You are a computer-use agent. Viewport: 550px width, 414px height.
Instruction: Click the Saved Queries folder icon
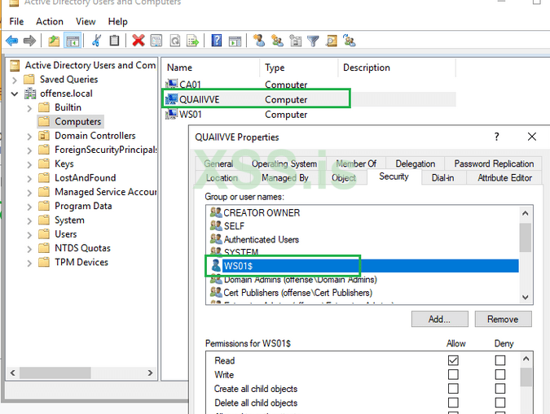click(x=29, y=80)
